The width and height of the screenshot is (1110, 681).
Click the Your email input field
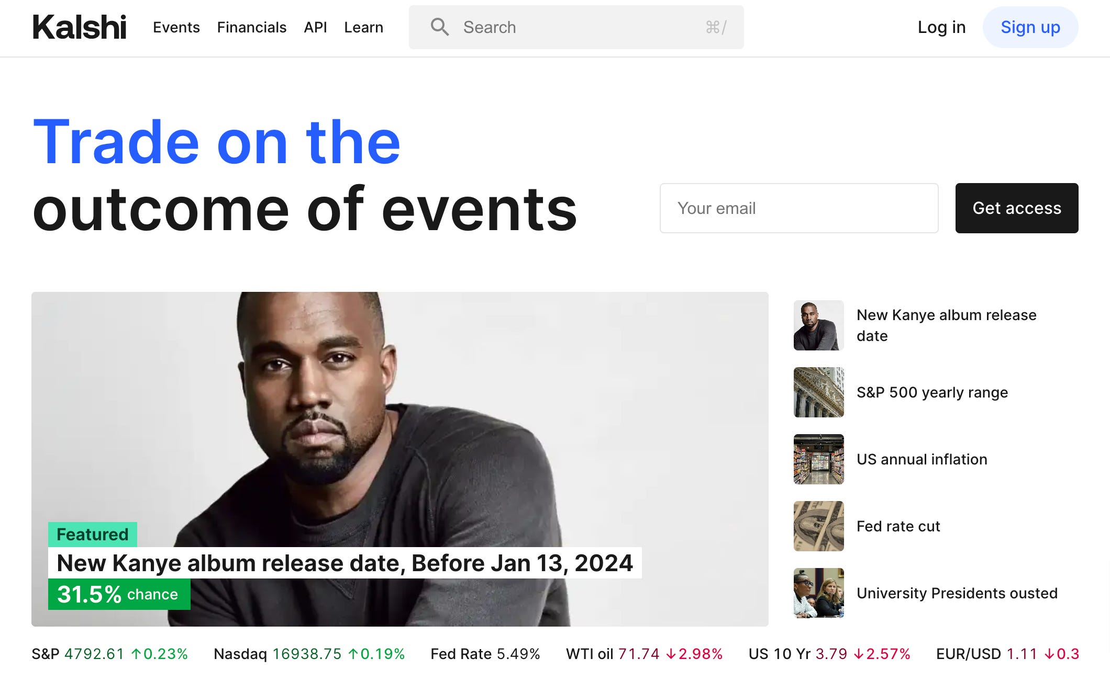pos(799,208)
